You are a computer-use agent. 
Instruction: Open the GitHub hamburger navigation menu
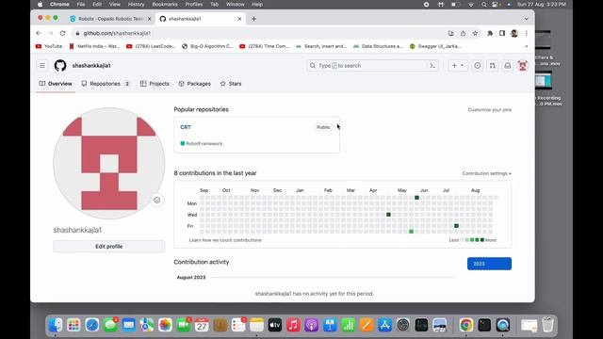pyautogui.click(x=42, y=66)
